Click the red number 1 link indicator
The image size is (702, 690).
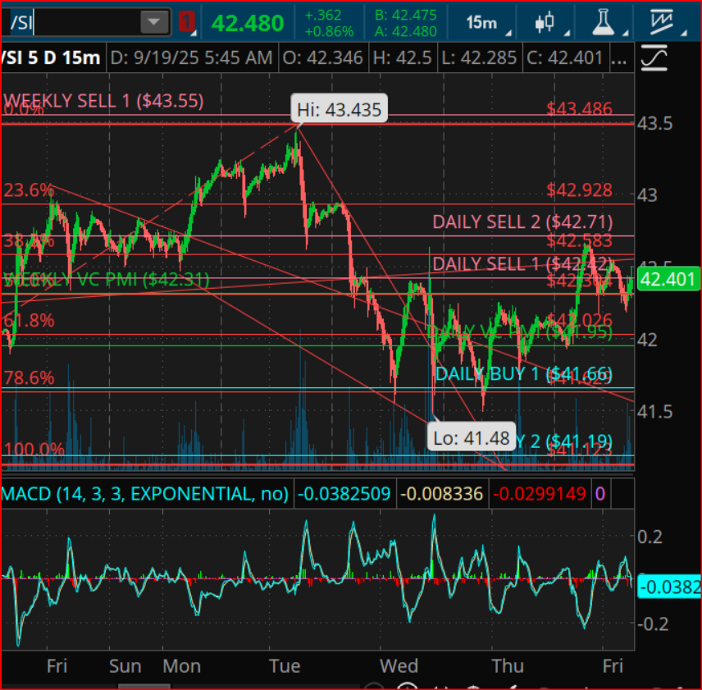pyautogui.click(x=186, y=22)
